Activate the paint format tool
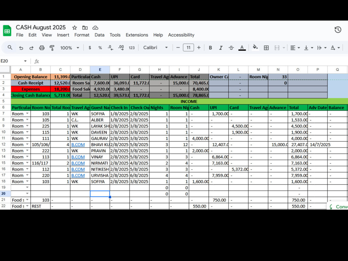This screenshot has width=348, height=261. (52, 48)
